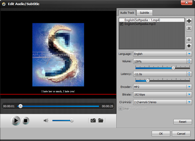Screen dimensions: 195x141
Task: Click the total duration 00:00:25
Action: pos(107,106)
